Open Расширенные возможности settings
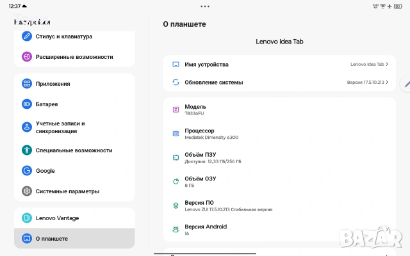The image size is (410, 256). point(74,57)
